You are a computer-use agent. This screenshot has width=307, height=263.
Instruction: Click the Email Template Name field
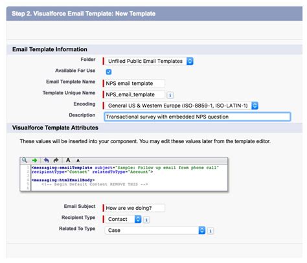pos(135,84)
